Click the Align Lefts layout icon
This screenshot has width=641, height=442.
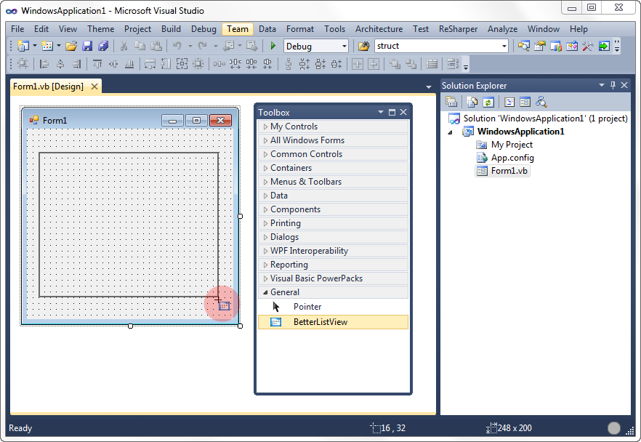(x=44, y=64)
